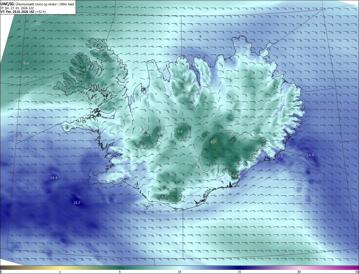The image size is (359, 274).
Task: Click the '1' tick on the colour scale
Action: (60, 272)
